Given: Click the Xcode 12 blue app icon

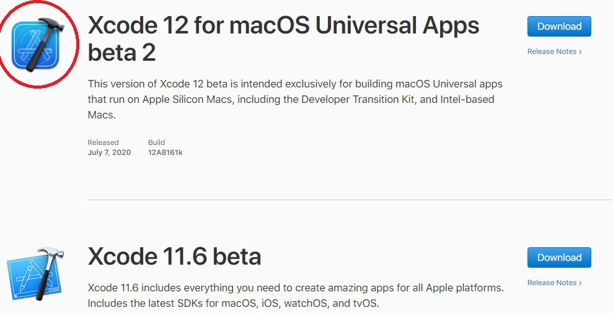Looking at the screenshot, I should point(35,44).
